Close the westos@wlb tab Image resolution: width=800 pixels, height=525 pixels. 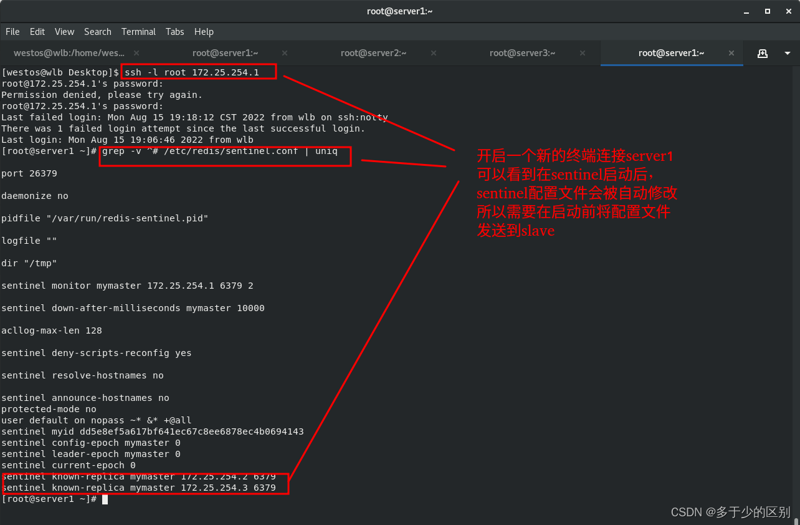[136, 53]
